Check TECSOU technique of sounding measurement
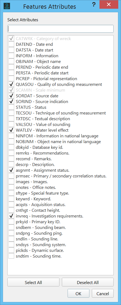This screenshot has height=305, width=121. (11, 113)
